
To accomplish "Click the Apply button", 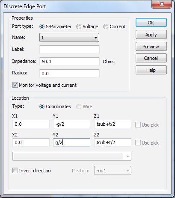I will coord(151,35).
